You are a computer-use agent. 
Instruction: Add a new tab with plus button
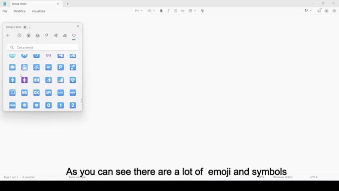point(68,4)
